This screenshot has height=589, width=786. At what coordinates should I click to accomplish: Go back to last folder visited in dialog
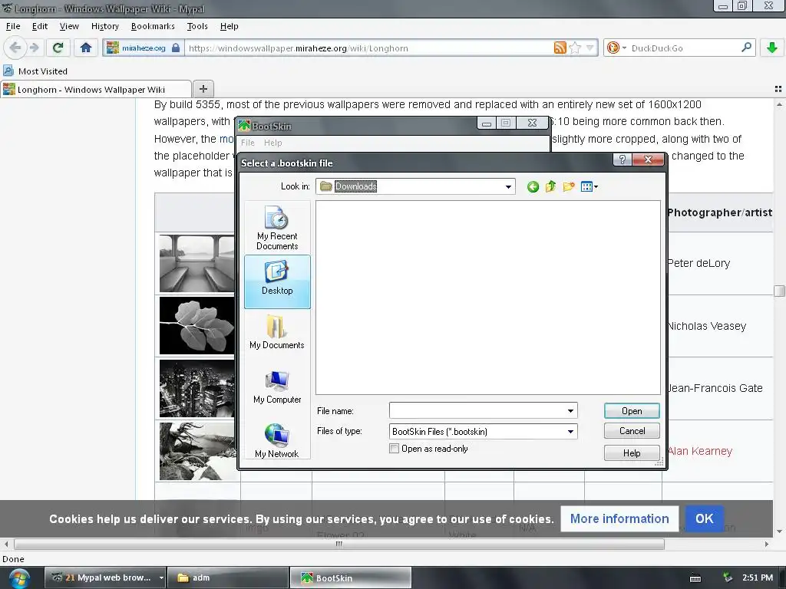pos(533,187)
